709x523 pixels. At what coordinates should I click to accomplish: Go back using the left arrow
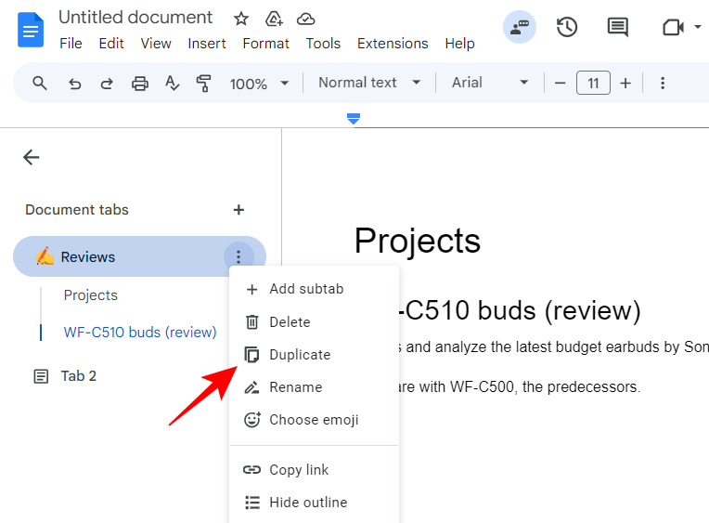(32, 157)
